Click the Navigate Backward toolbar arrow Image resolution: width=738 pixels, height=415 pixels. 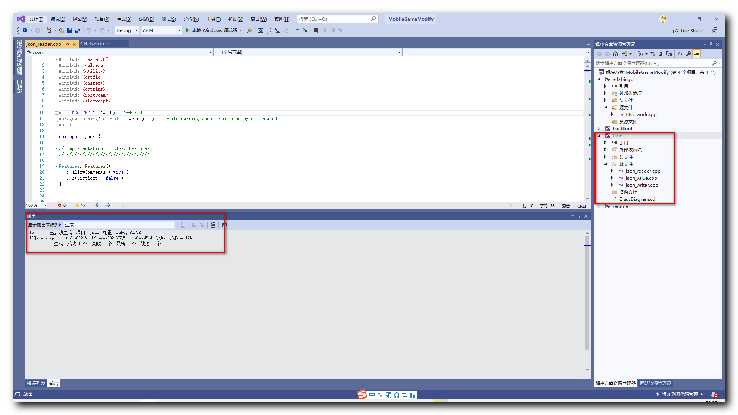(25, 30)
